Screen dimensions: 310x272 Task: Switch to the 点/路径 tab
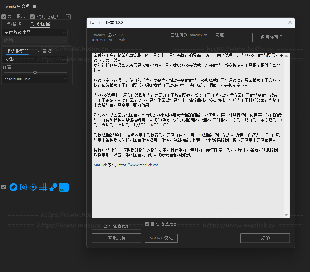click(x=14, y=24)
